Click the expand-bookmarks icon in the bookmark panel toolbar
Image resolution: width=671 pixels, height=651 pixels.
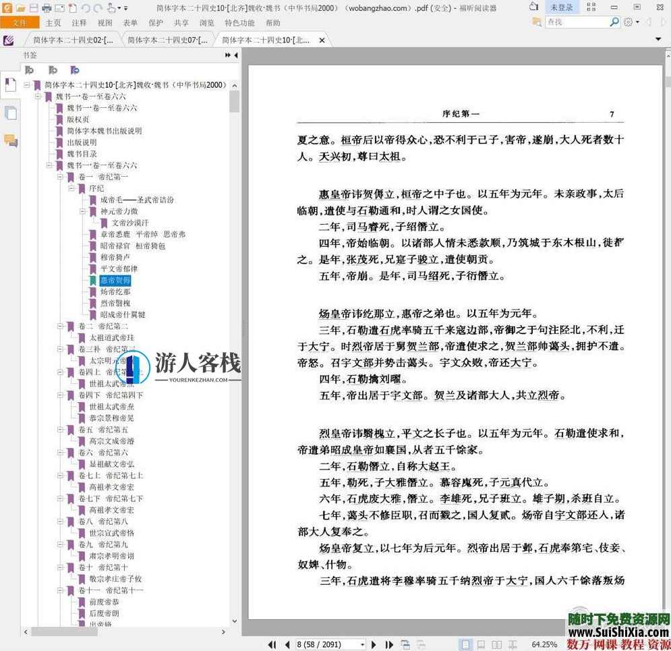coord(30,69)
